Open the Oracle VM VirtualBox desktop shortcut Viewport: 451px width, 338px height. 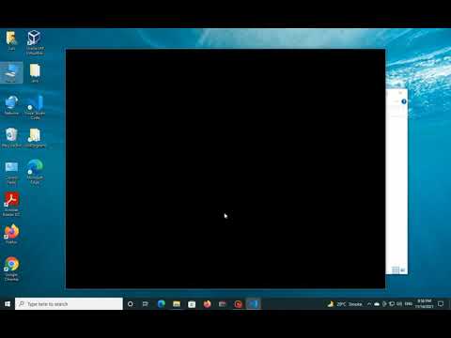click(35, 42)
